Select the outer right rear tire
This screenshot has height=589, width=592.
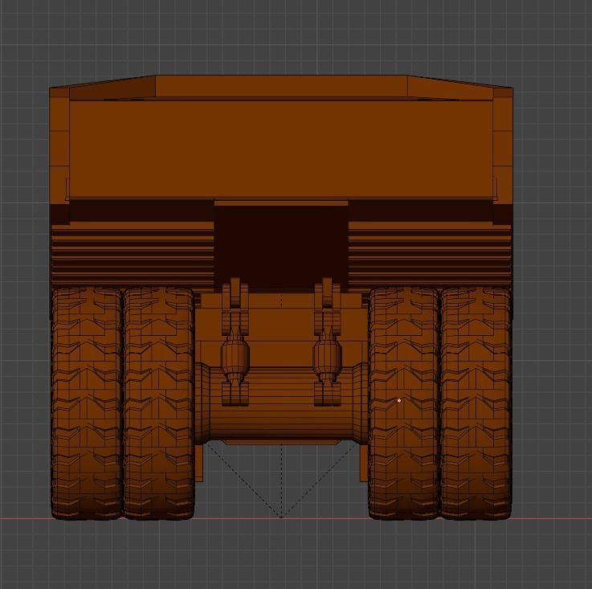pyautogui.click(x=476, y=403)
